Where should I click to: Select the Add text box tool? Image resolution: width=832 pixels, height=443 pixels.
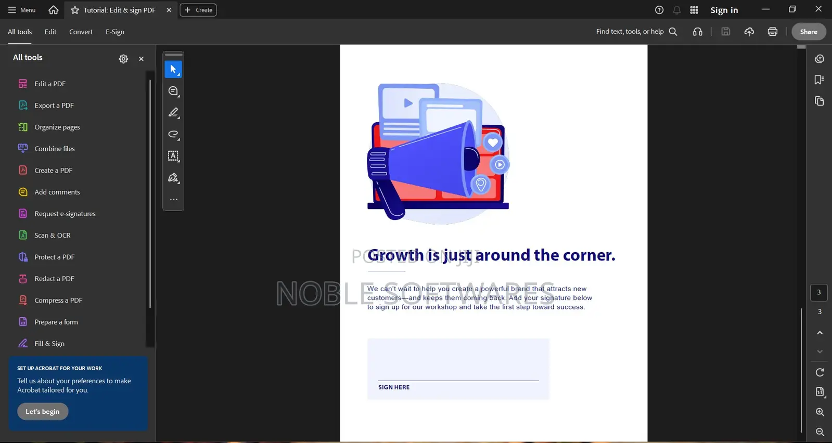pyautogui.click(x=173, y=156)
